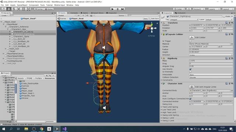Open Character Joint settings gear
Image resolution: width=236 pixels, height=132 pixels.
(x=232, y=84)
